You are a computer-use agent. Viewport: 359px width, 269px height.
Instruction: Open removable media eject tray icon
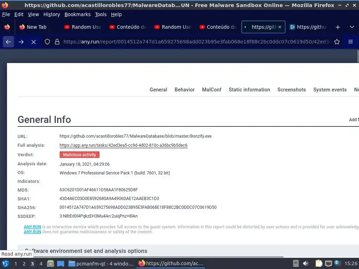[x=296, y=263]
